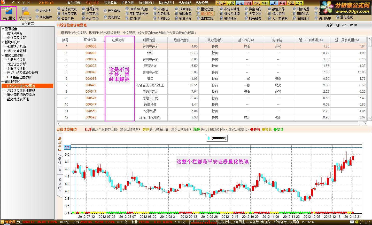Select ETF基金仓位诊断 in tree

(x=19, y=77)
